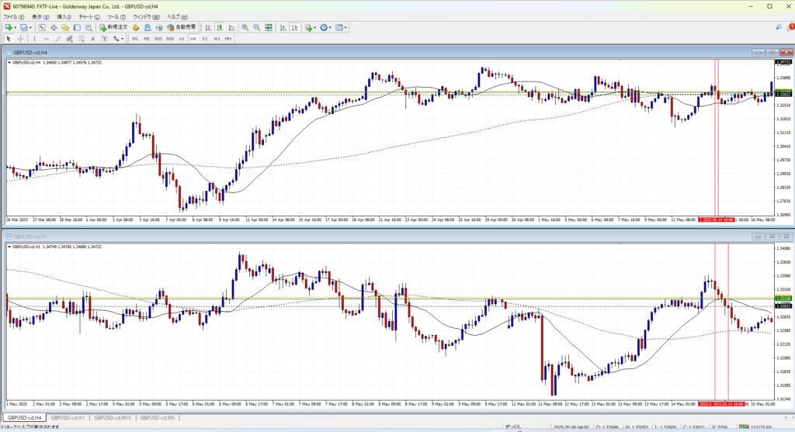The height and width of the screenshot is (432, 795).
Task: Click the crosshair cursor tool
Action: [x=21, y=38]
